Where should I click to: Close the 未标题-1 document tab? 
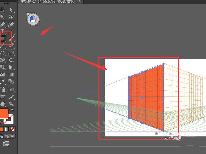tap(80, 1)
